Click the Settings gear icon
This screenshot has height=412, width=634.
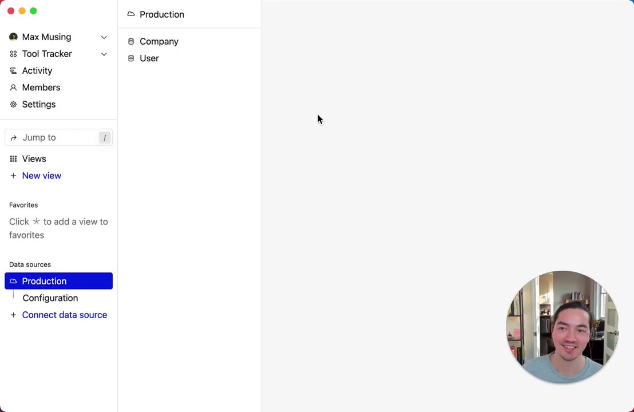13,104
